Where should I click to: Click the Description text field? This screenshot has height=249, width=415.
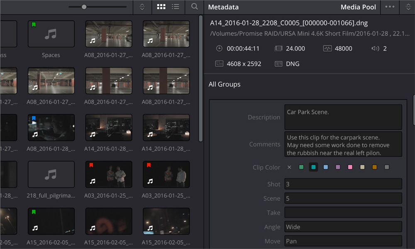tap(343, 117)
